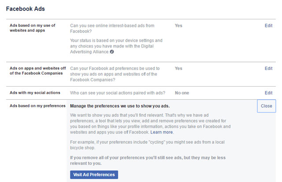
Task: Click the 'If you remove all of your preferences' paragraph
Action: [x=148, y=160]
